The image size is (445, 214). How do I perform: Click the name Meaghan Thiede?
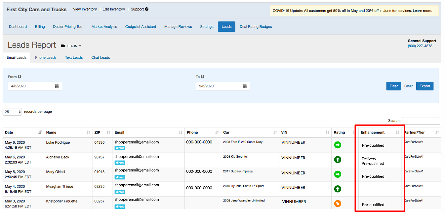click(60, 186)
